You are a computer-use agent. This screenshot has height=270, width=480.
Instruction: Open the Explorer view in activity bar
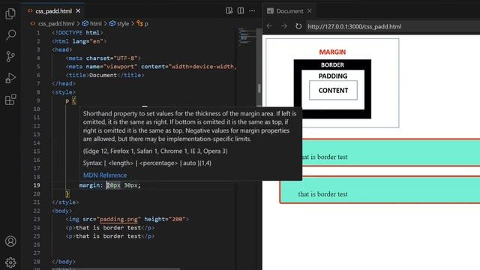[x=10, y=13]
